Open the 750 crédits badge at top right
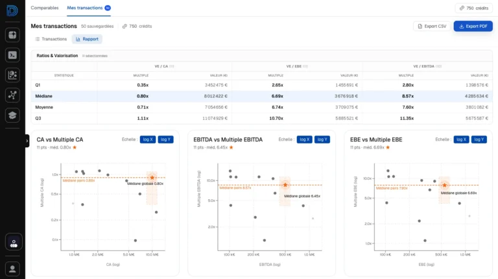Screen dimensions: 498x279 click(474, 8)
